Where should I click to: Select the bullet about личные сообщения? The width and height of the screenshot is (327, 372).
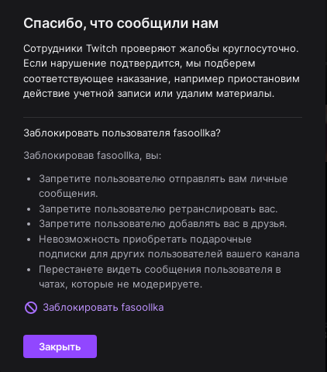click(163, 186)
